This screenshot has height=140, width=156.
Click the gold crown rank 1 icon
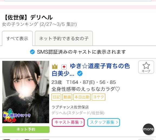pos(55,66)
